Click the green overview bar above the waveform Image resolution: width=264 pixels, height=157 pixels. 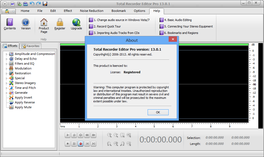pos(154,44)
